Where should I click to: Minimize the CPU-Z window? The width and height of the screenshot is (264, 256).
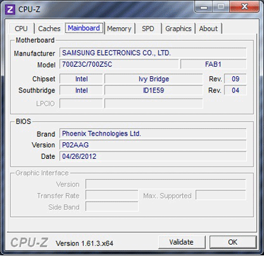203,7
